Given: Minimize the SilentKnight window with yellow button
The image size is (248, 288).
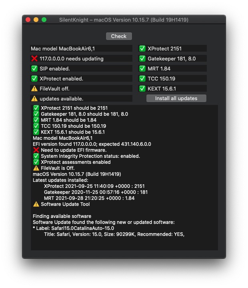Looking at the screenshot, I should [x=36, y=20].
